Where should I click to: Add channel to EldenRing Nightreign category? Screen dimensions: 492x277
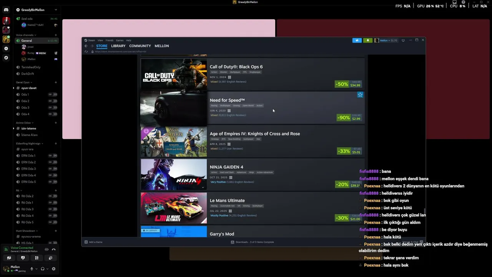pos(56,144)
